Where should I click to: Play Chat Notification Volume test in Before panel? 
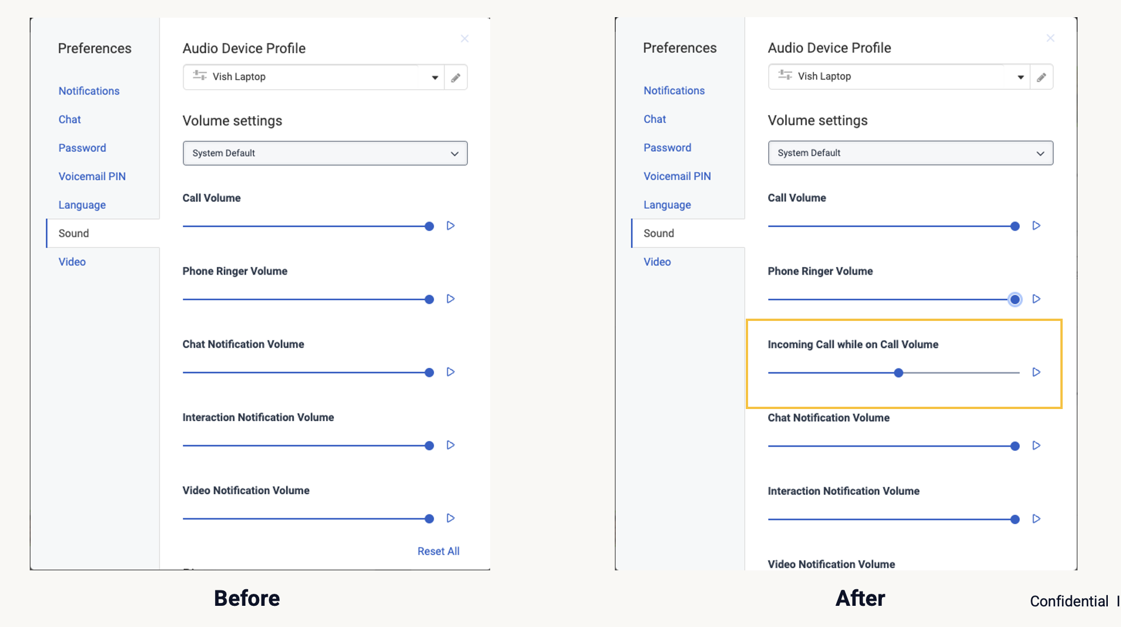451,372
